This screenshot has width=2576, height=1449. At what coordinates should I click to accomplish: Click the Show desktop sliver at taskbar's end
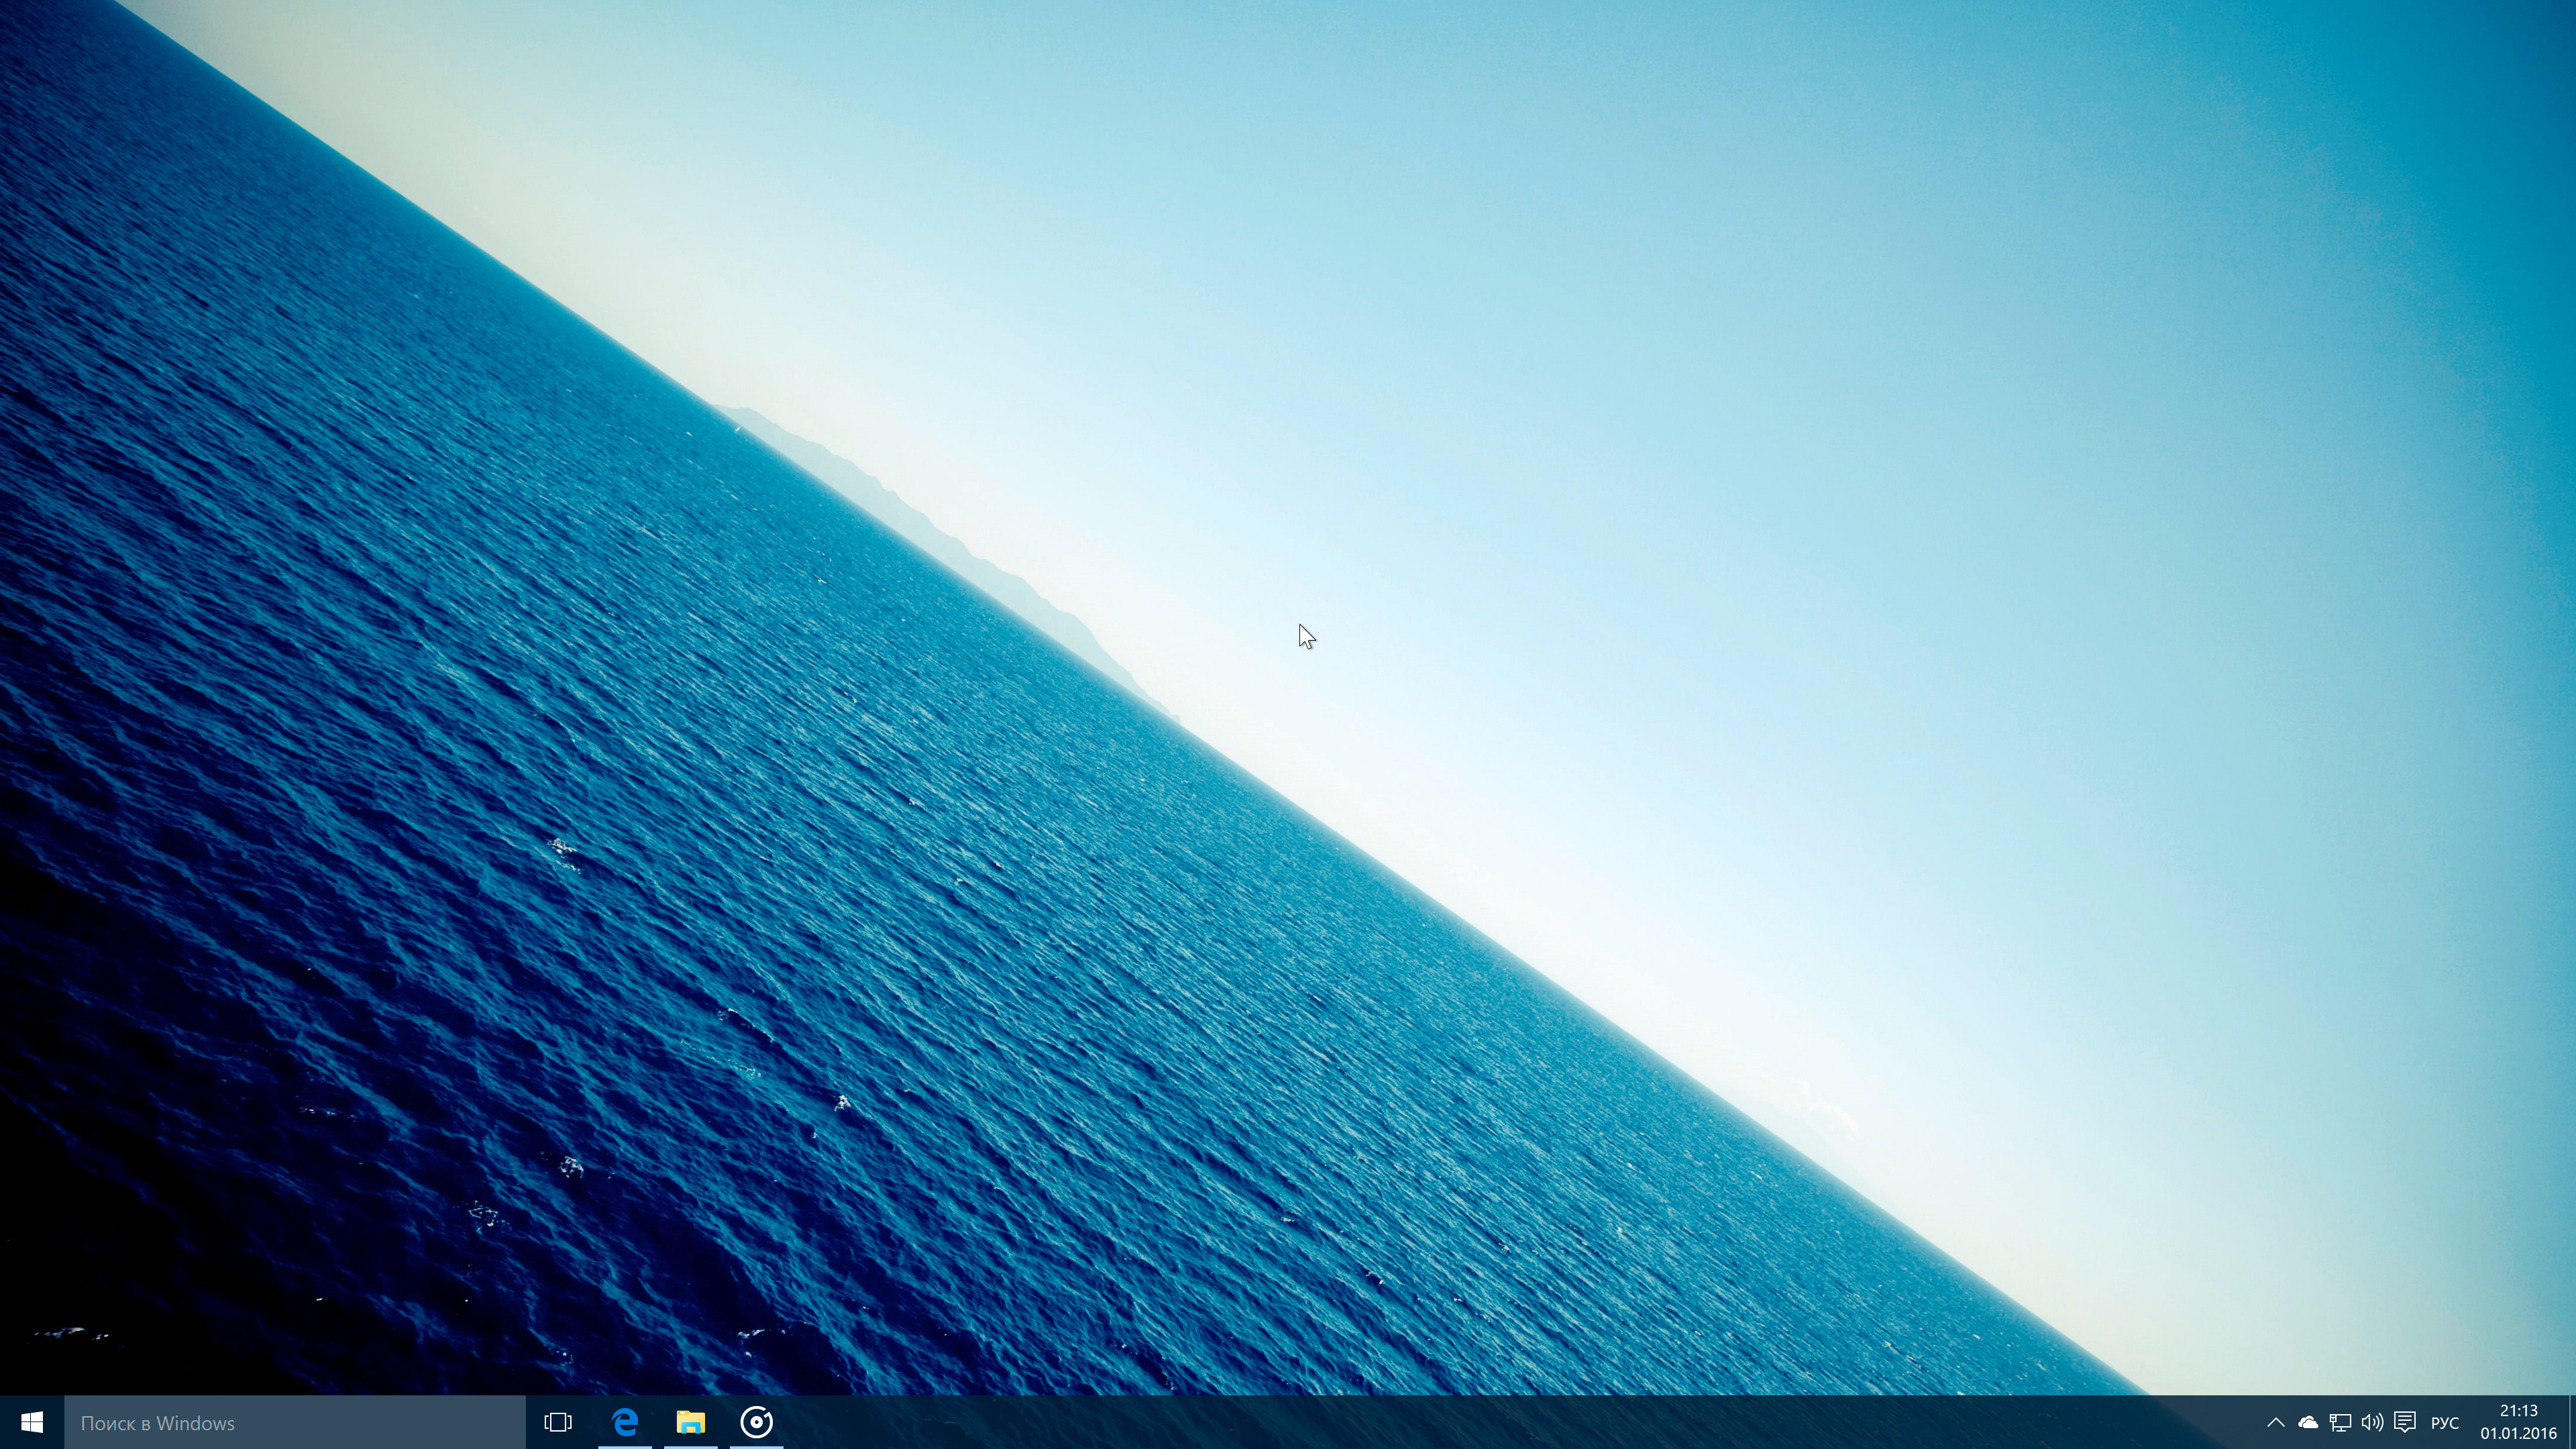(2572, 1422)
